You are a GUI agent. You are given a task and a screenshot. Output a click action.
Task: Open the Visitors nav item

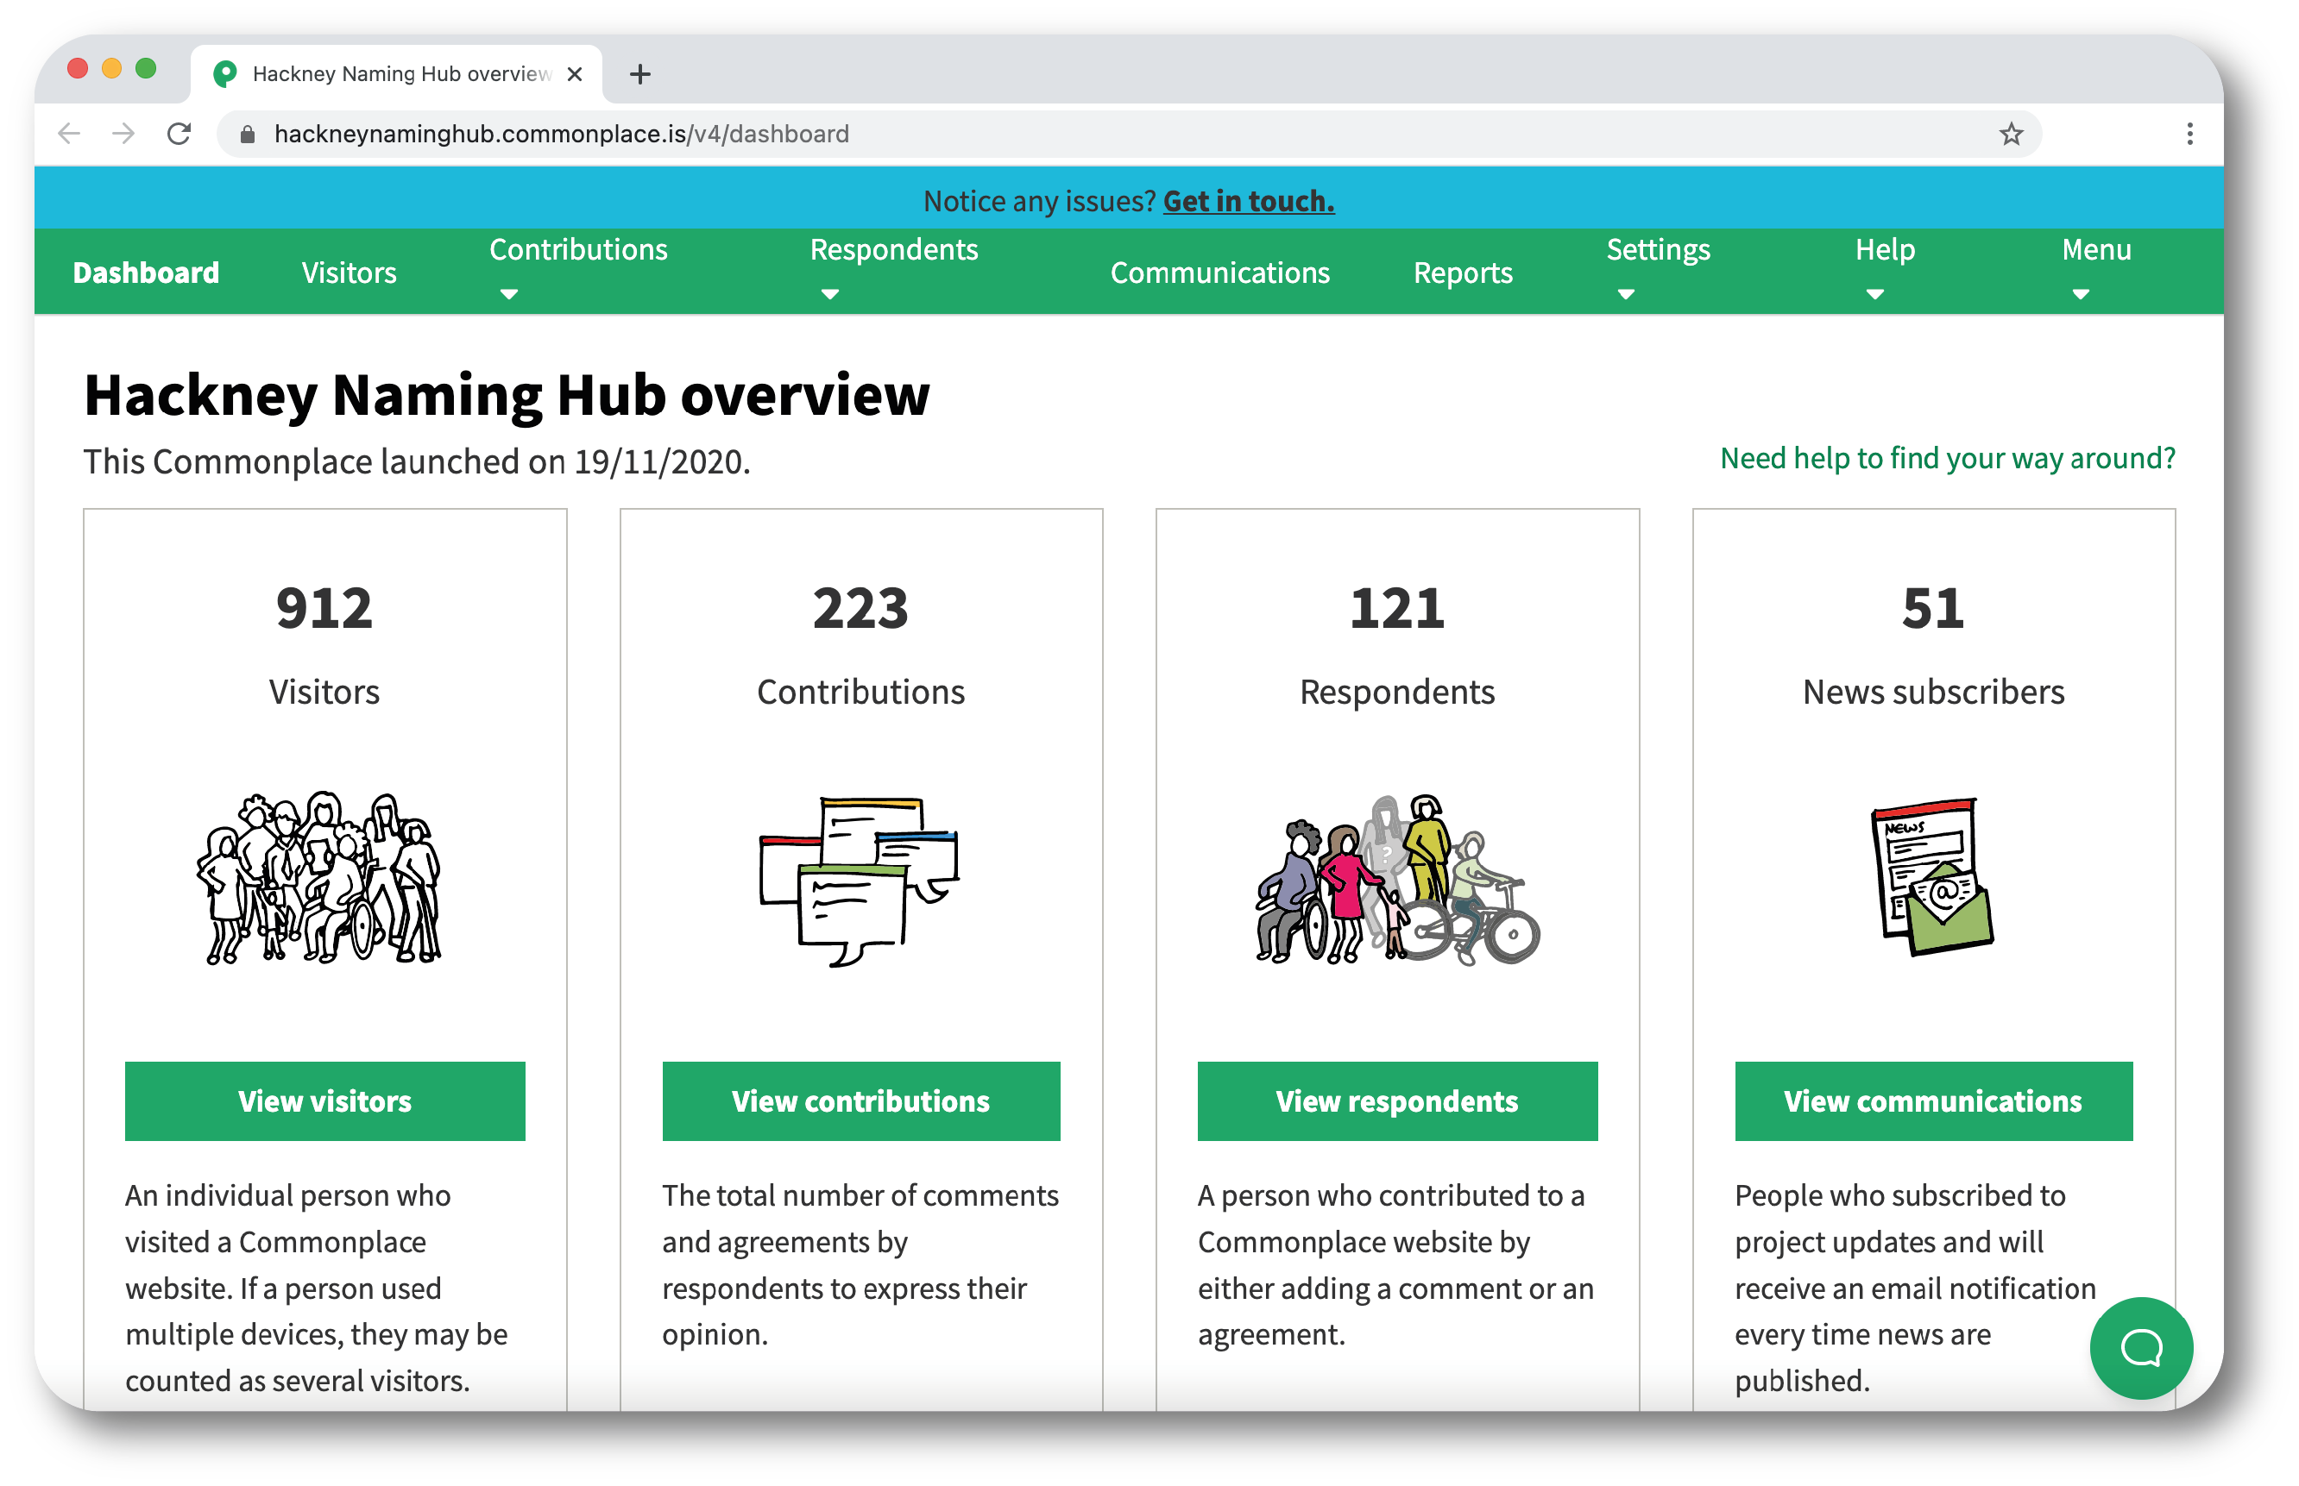coord(349,273)
